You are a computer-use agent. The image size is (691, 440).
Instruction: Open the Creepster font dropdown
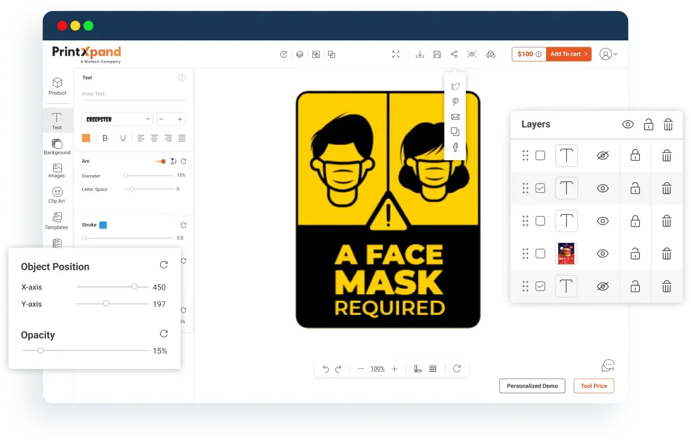click(x=117, y=119)
